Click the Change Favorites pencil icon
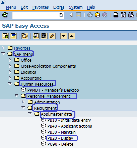 point(52,36)
